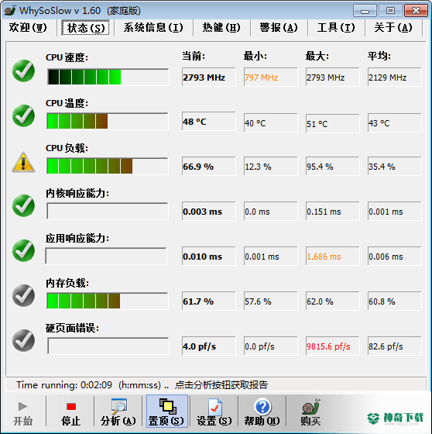Click the CPU 负载 level bar
Viewport: 432px width, 434px height.
point(108,166)
